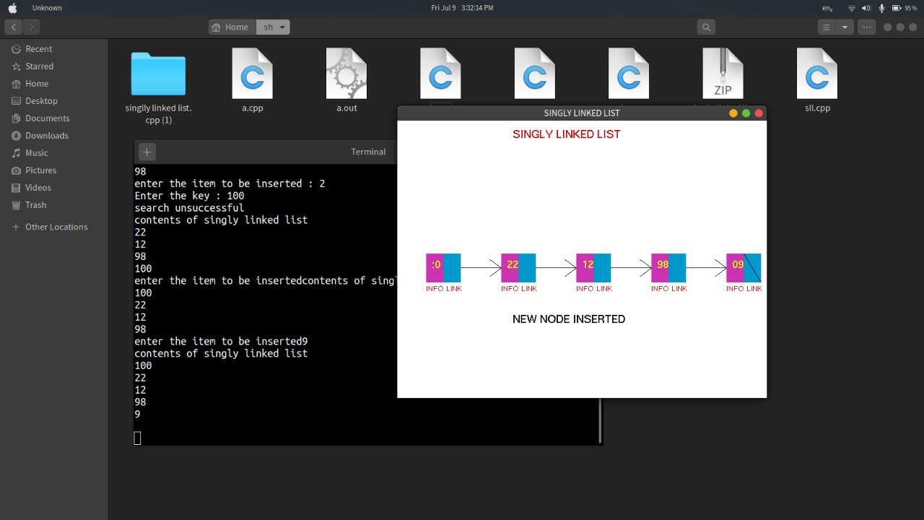
Task: Click the SINGLY LINKED LIST window title bar
Action: (582, 113)
